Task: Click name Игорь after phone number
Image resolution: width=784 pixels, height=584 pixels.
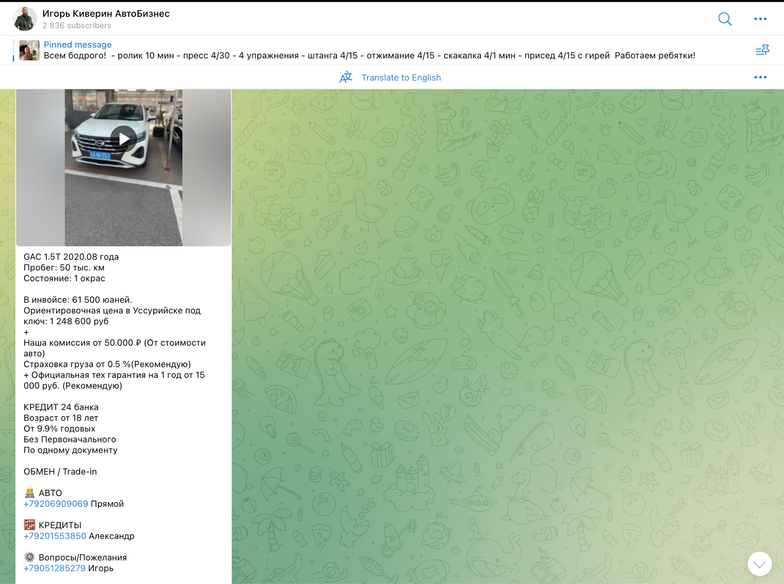Action: click(101, 568)
